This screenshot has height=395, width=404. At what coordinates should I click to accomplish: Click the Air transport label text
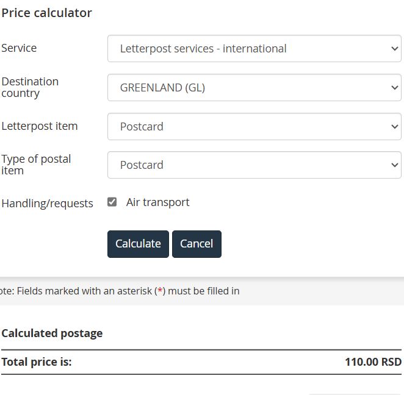tap(157, 202)
